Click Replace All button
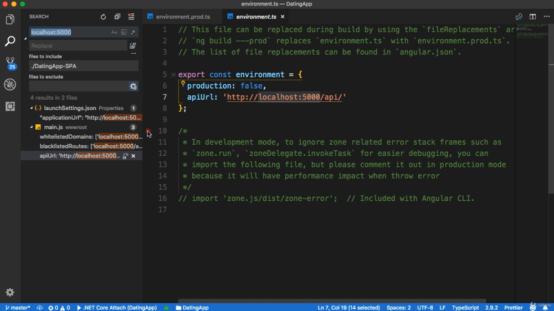The image size is (554, 311). 133,45
